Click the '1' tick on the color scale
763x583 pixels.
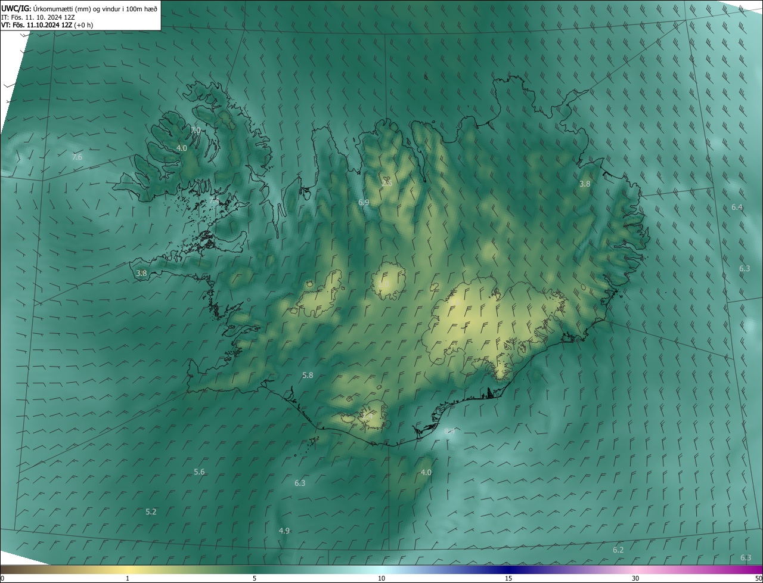(128, 579)
